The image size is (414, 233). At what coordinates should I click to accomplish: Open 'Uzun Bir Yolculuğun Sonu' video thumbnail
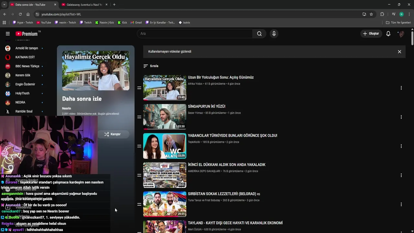point(165,88)
